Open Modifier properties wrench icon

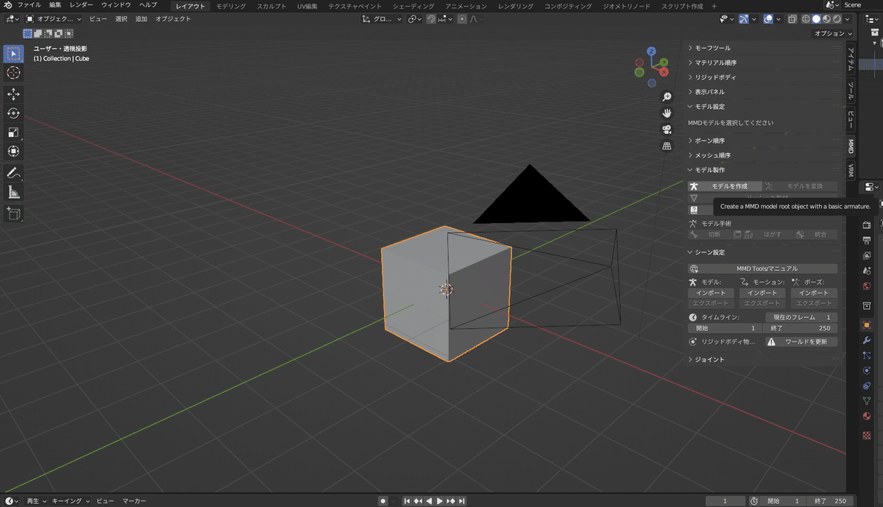click(x=867, y=340)
